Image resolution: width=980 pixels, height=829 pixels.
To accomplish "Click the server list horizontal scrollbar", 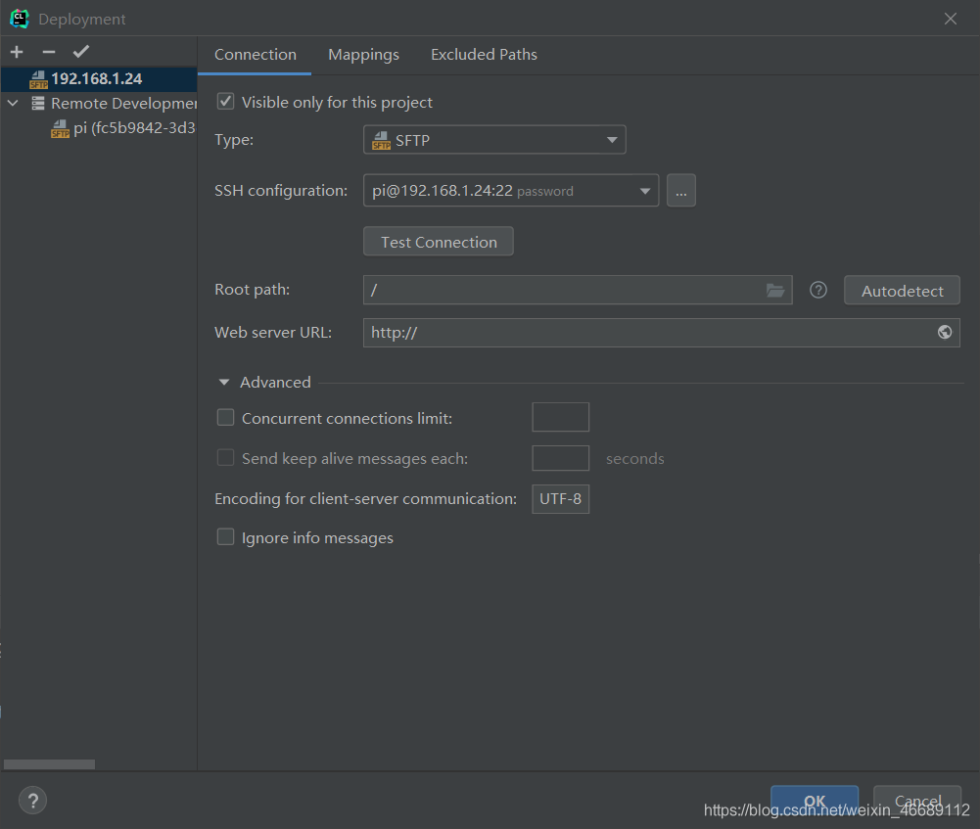I will (x=49, y=764).
